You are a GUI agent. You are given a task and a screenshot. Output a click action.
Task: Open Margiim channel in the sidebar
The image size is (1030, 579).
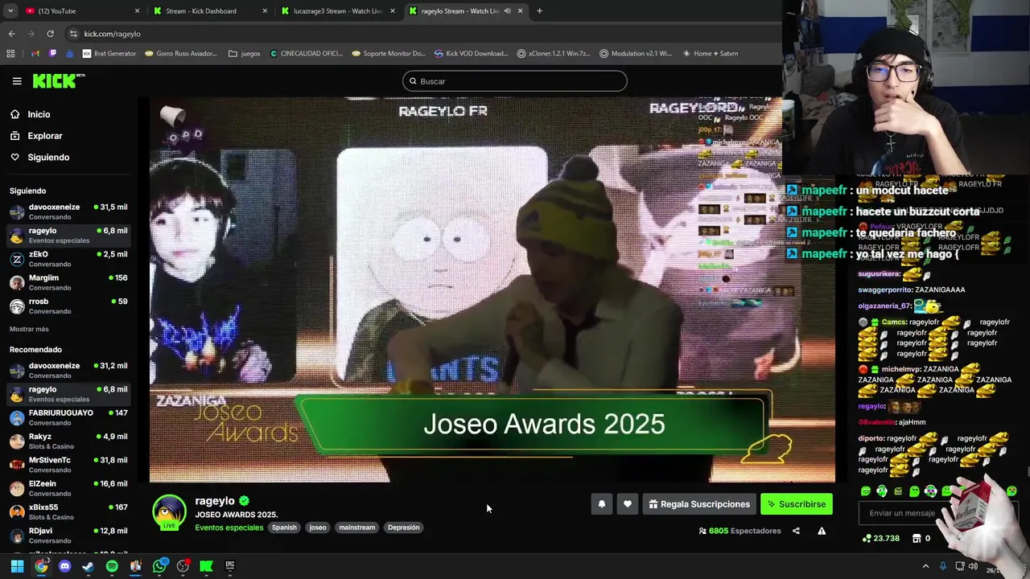(68, 282)
